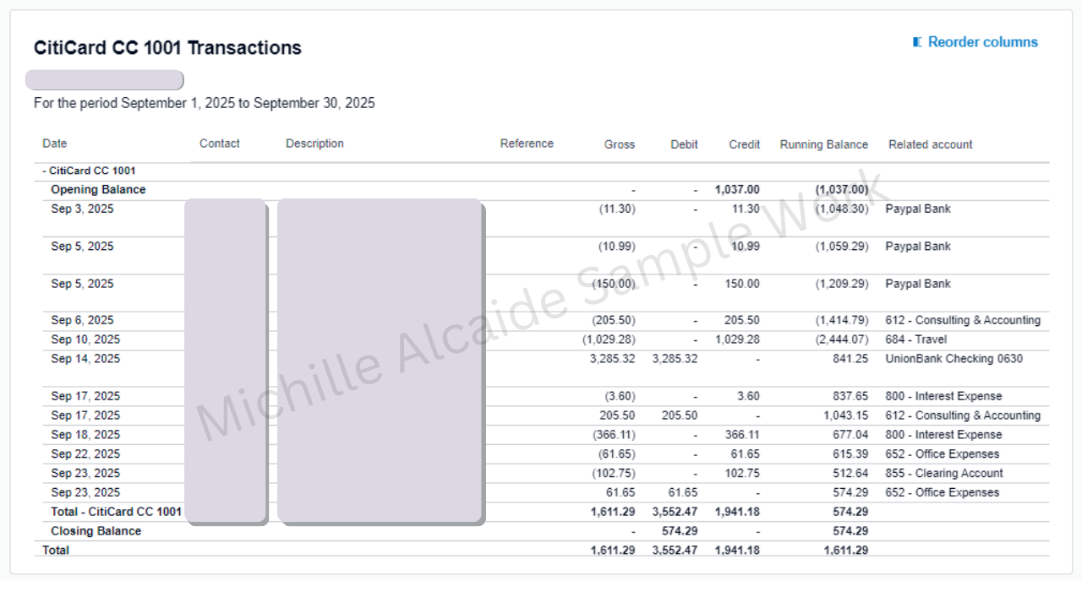The width and height of the screenshot is (1082, 608).
Task: Click UnionBank Checking 0630 related account
Action: point(954,359)
